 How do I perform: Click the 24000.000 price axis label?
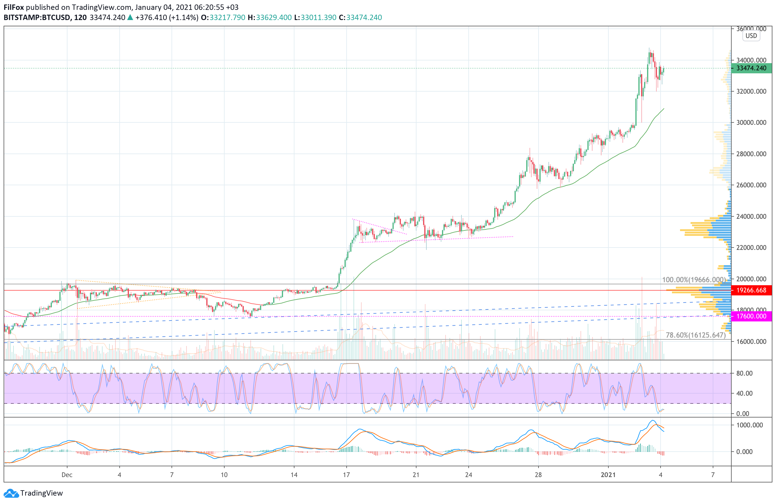(x=751, y=216)
